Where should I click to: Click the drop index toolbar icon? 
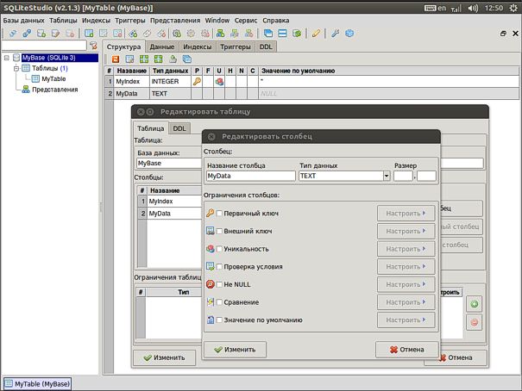click(x=161, y=34)
